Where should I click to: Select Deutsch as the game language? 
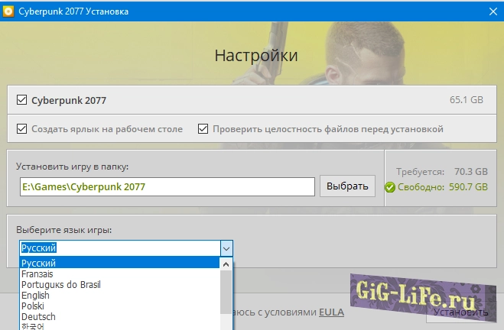click(x=119, y=317)
